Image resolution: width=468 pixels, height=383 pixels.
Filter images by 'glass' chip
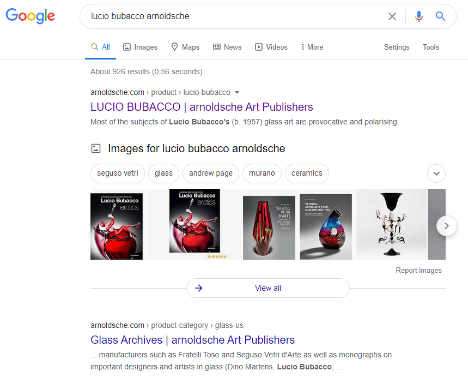pos(163,173)
